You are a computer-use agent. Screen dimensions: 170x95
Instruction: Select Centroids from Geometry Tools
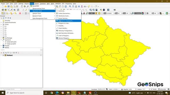[69, 11]
